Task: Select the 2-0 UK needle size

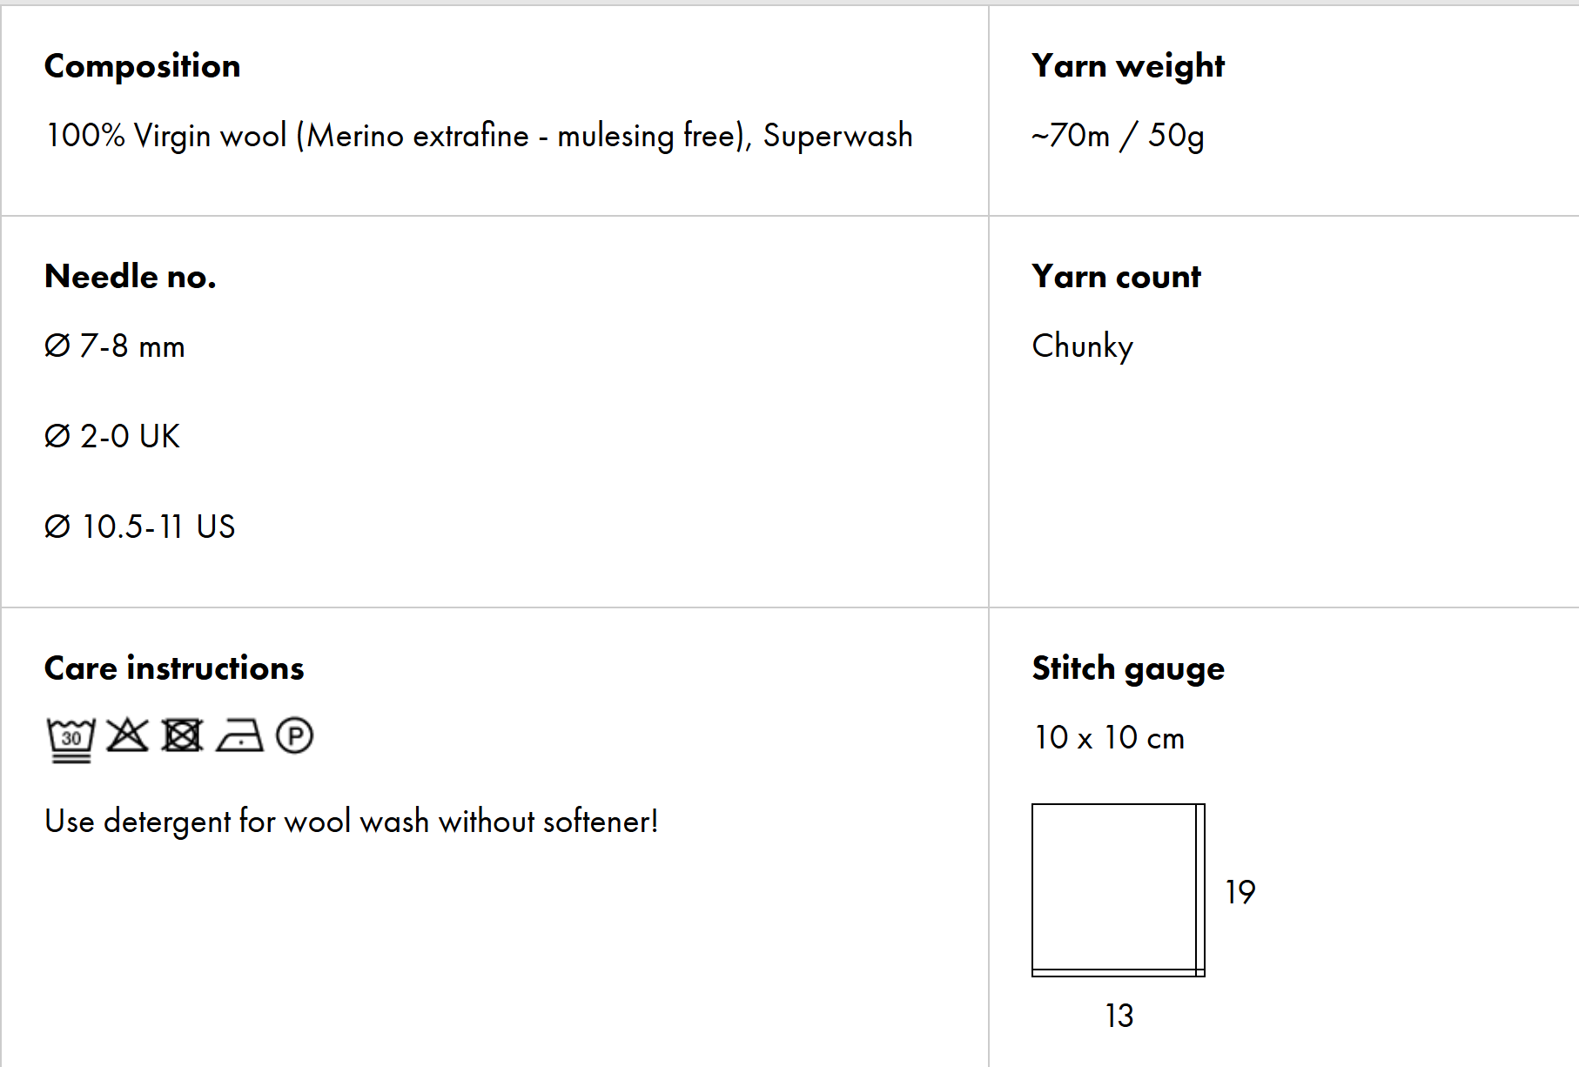Action: tap(112, 436)
